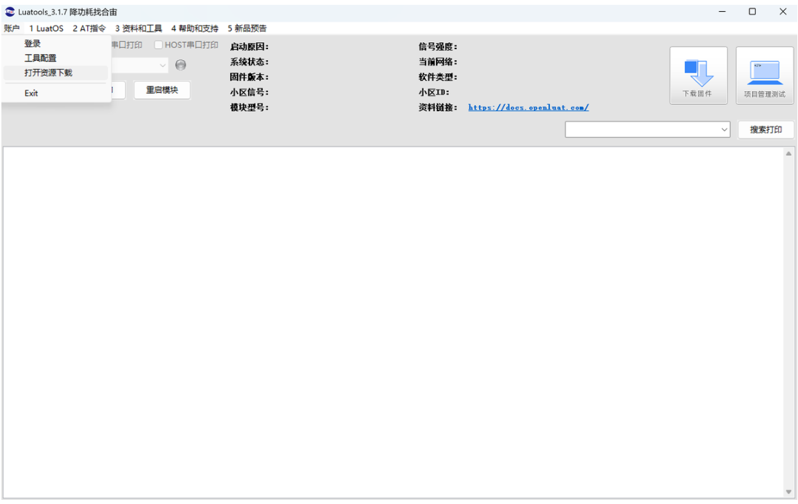Click the laptop icon on 项目管理测试 button
Screen dimensions: 798x504
tap(764, 69)
